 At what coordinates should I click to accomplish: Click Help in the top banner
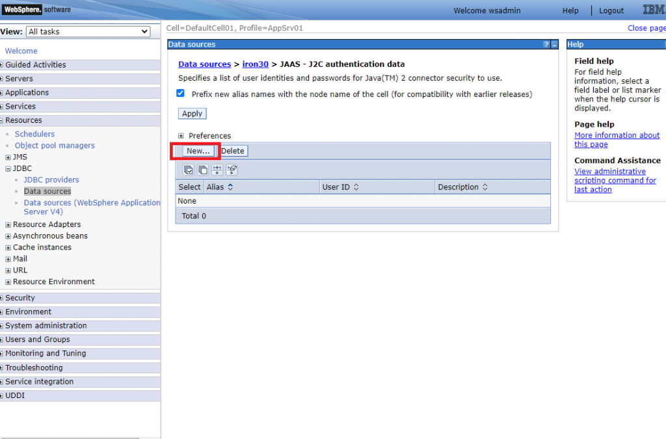click(570, 10)
